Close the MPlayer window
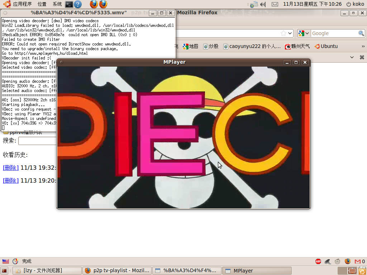The width and height of the screenshot is (367, 275). pos(305,62)
